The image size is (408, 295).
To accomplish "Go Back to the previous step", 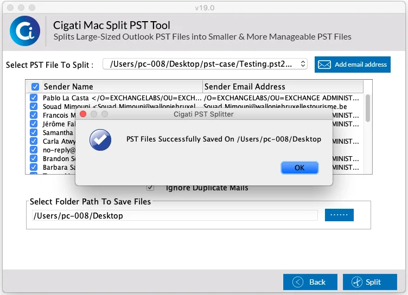I will [310, 282].
